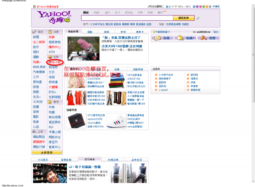Click the red dresses product thumbnail
This screenshot has width=255, height=187.
[x=76, y=98]
